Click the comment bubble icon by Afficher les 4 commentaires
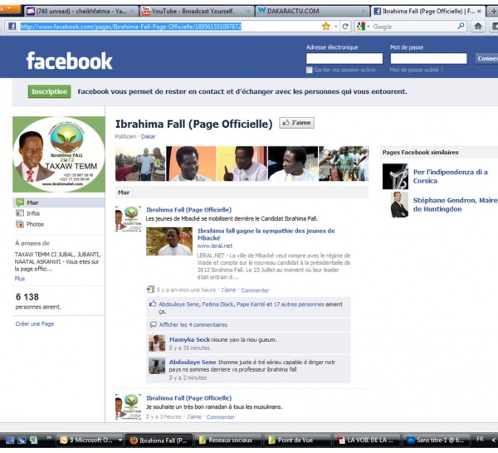Image resolution: width=498 pixels, height=453 pixels. click(153, 324)
